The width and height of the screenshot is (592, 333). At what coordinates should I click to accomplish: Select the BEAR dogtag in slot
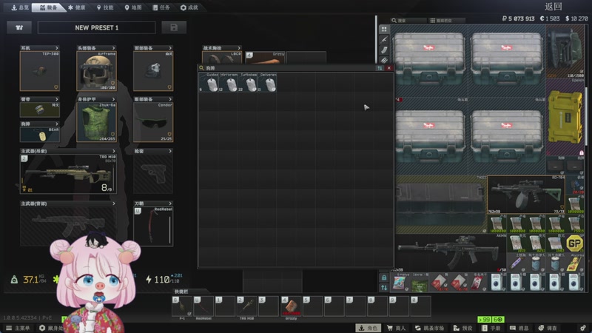tap(40, 134)
